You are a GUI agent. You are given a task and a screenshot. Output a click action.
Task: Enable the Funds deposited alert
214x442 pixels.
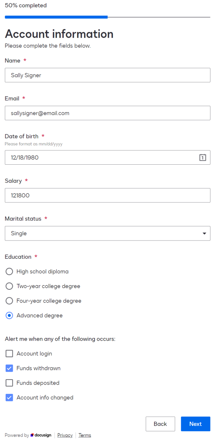tap(9, 382)
